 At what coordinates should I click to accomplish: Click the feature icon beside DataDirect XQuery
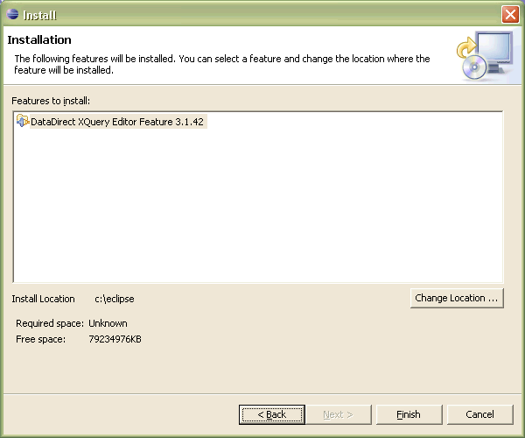point(23,121)
